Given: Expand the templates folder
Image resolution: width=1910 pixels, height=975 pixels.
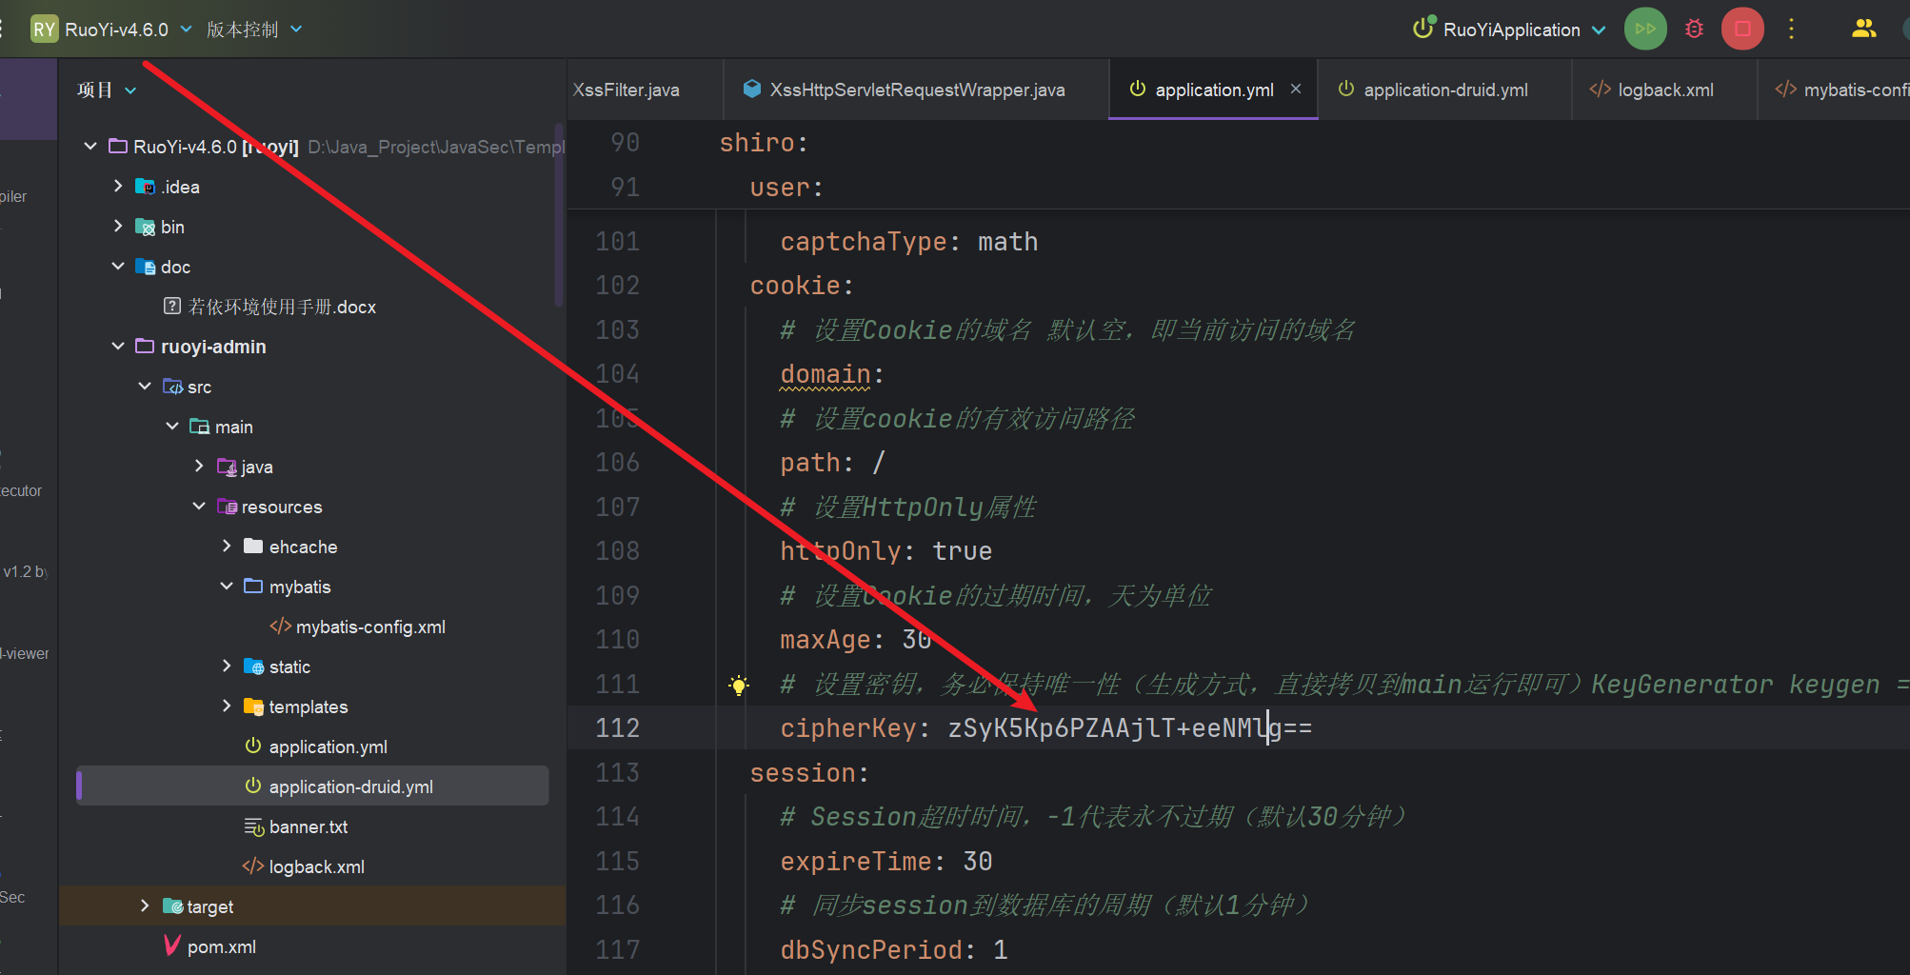Looking at the screenshot, I should (x=227, y=706).
